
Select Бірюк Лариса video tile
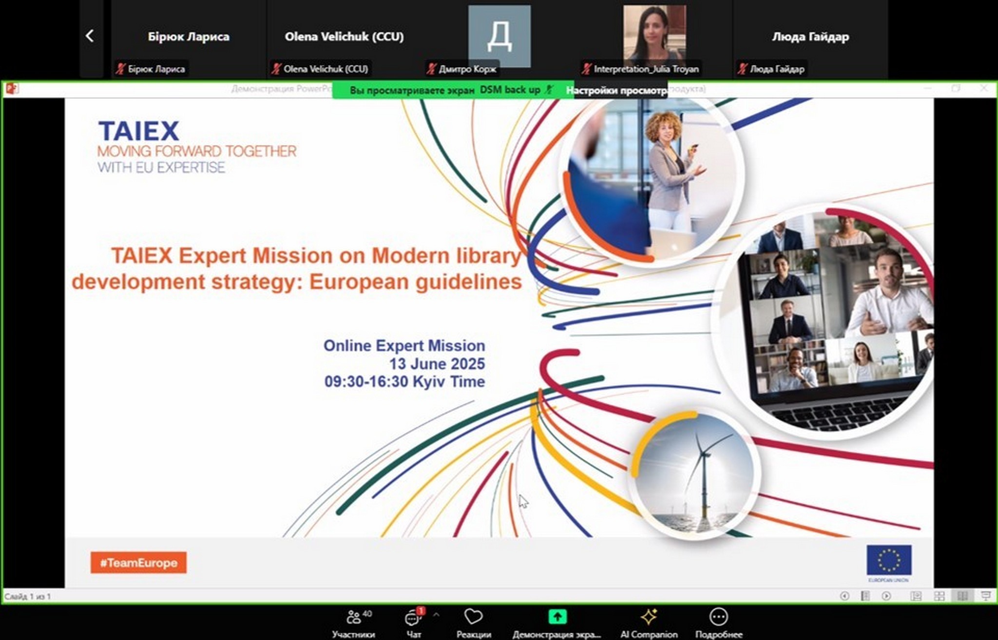pyautogui.click(x=189, y=39)
